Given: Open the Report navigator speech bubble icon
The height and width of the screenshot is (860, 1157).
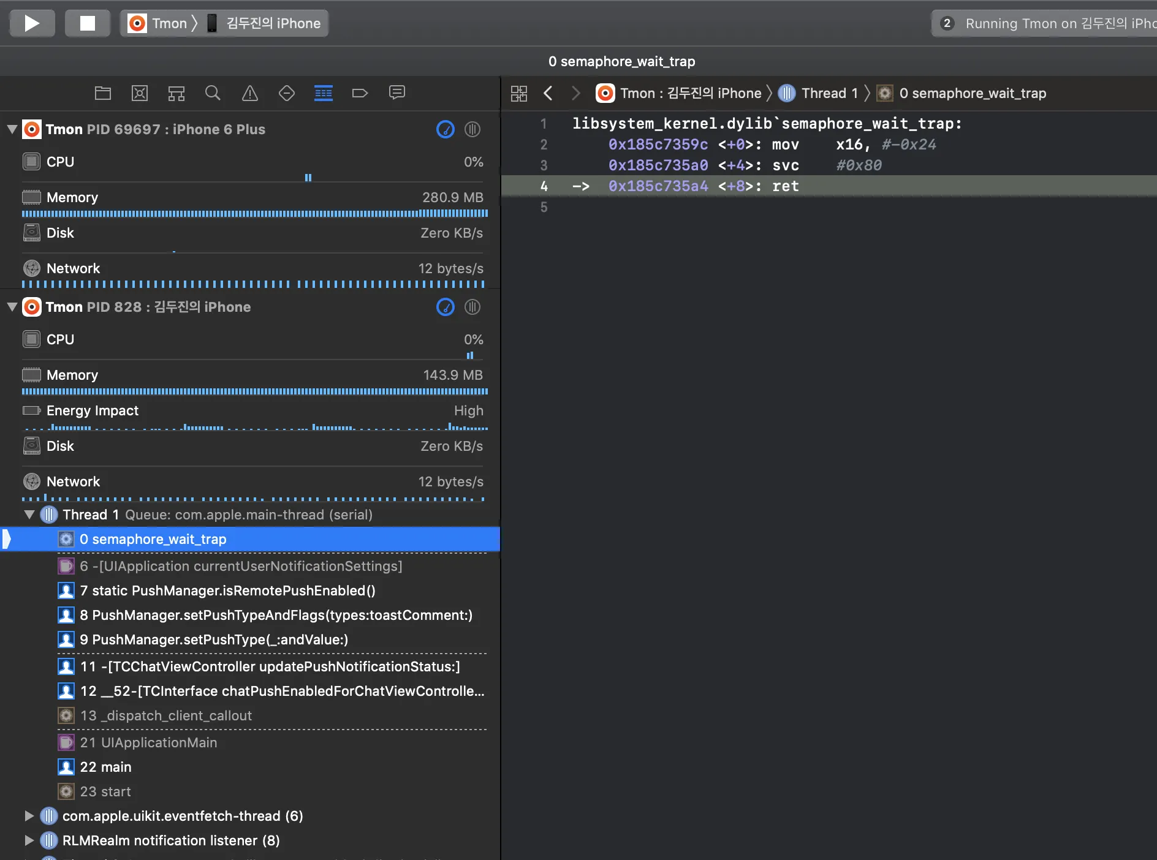Looking at the screenshot, I should (397, 93).
